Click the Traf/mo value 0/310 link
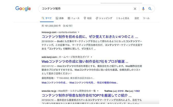This screenshot has height=107, width=173. (x=121, y=91)
